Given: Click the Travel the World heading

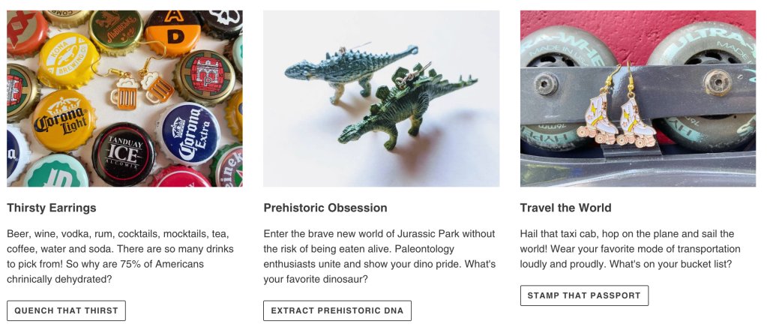Looking at the screenshot, I should (566, 208).
